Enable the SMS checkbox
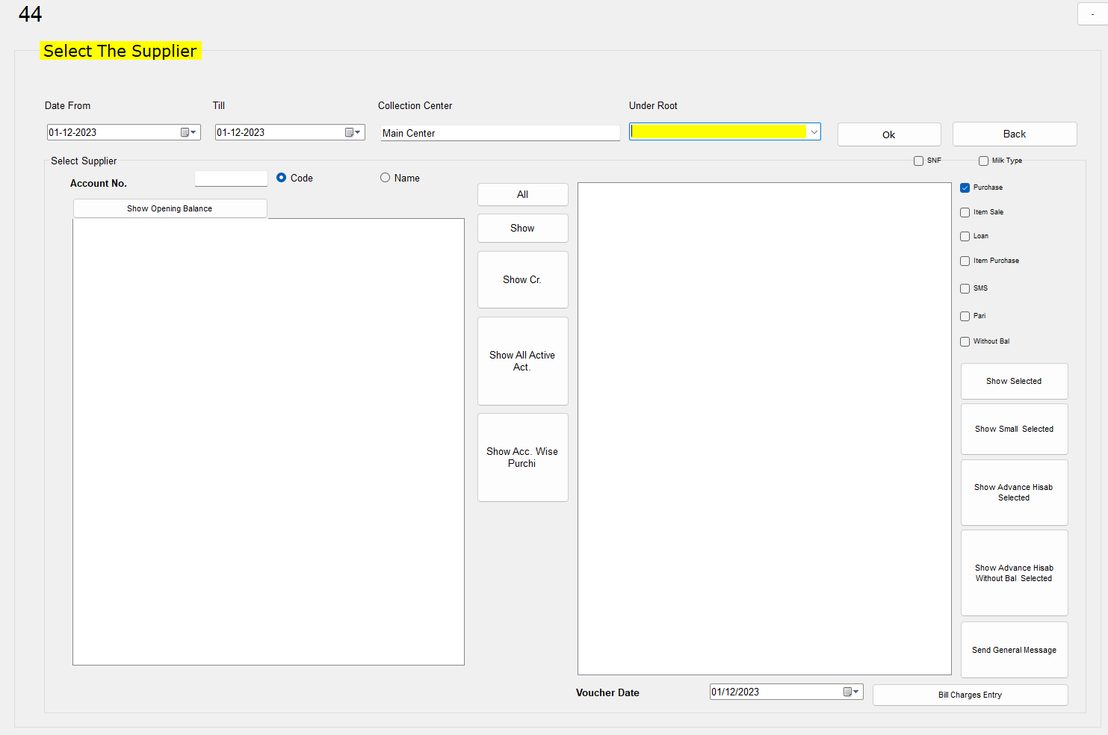1108x735 pixels. click(x=965, y=288)
